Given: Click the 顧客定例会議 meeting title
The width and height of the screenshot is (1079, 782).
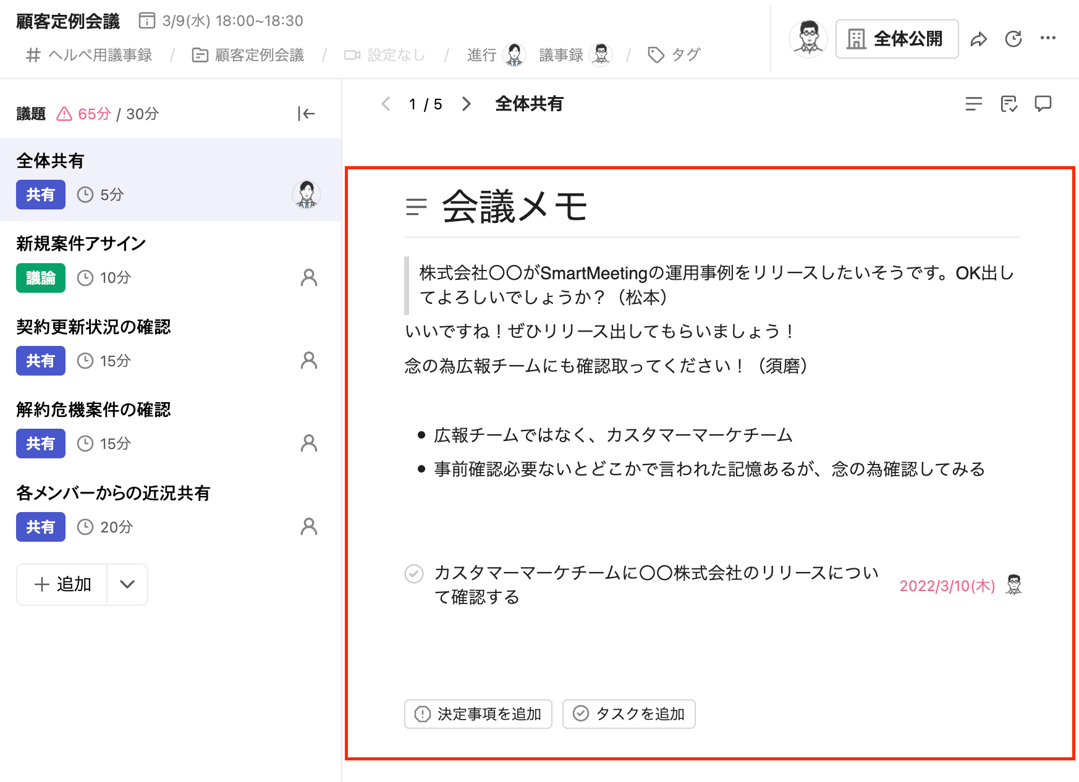Looking at the screenshot, I should pos(68,21).
